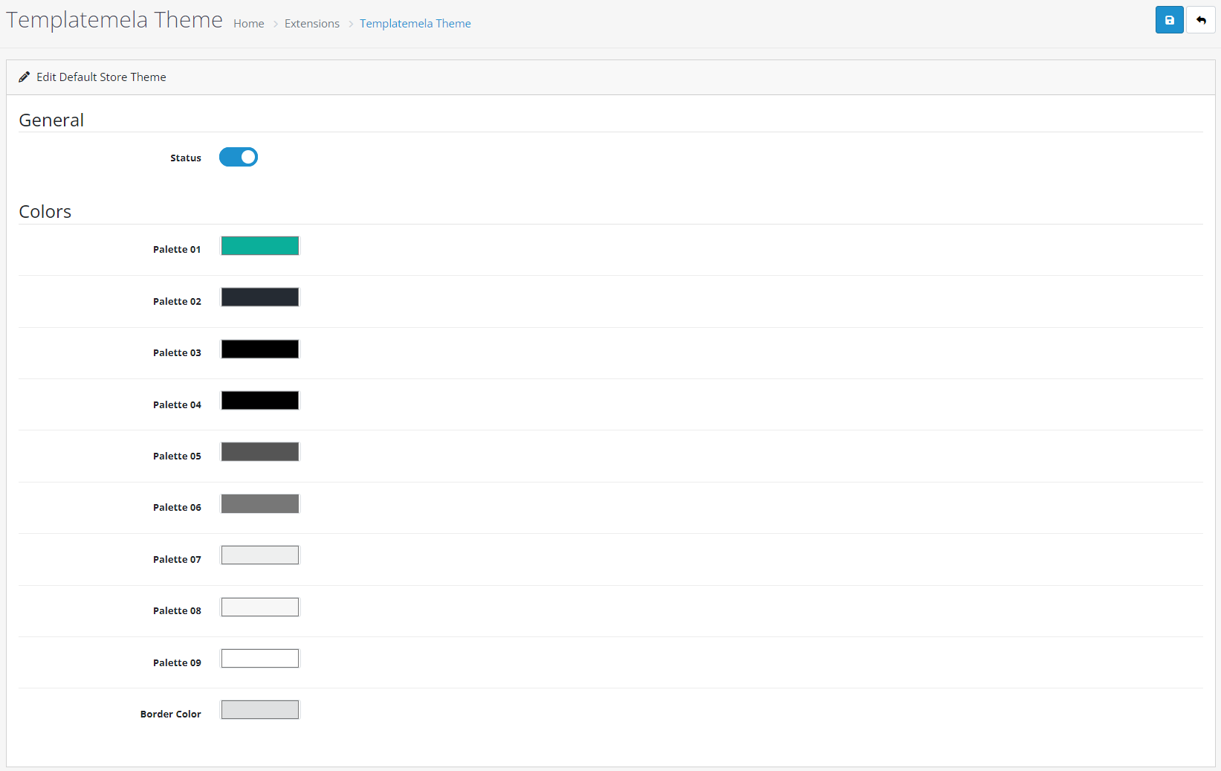Pick the Palette 03 black color swatch
1221x771 pixels.
[260, 349]
